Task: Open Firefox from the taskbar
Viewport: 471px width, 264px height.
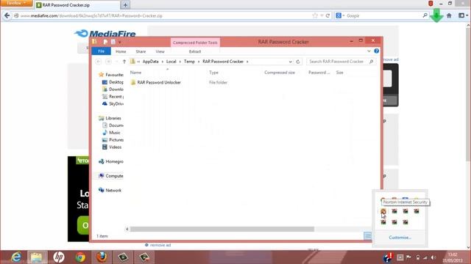Action: [x=102, y=257]
